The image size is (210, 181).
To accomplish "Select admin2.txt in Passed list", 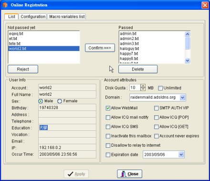I will (152, 39).
